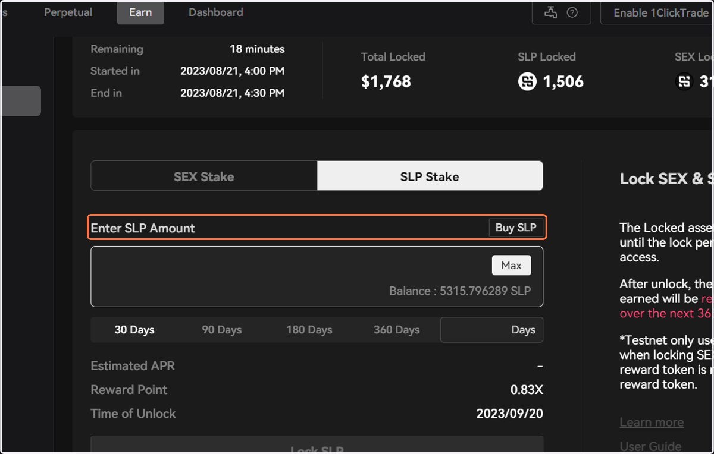
Task: Click the Remaining 18 minutes value
Action: 257,49
